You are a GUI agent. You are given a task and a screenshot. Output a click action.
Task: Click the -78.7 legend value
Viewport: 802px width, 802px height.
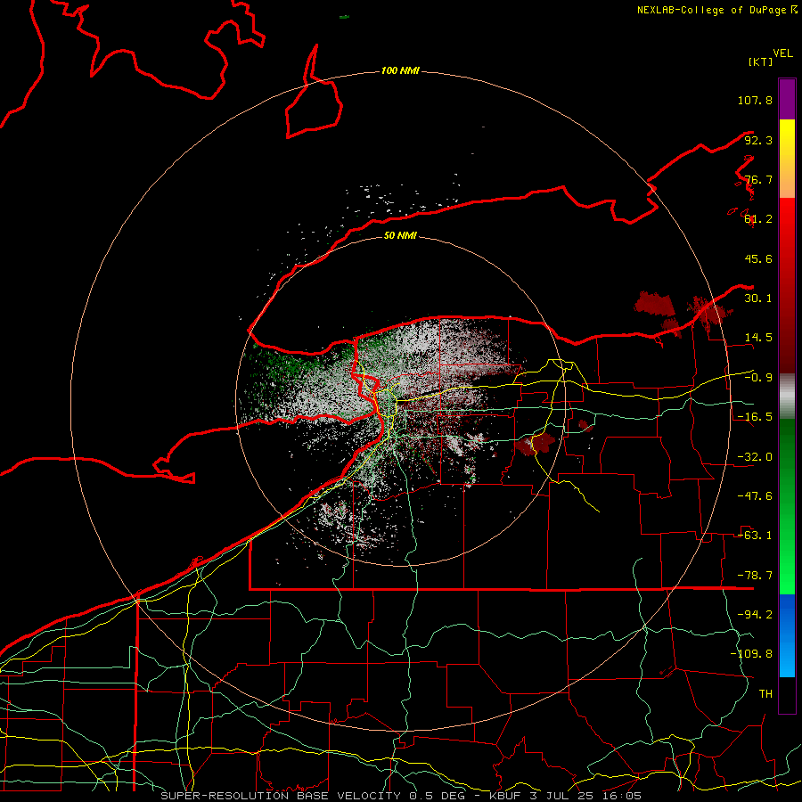(x=755, y=576)
